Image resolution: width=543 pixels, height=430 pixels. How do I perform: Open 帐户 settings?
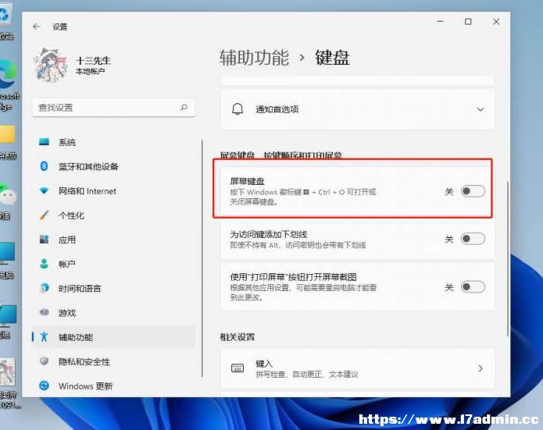tap(113, 264)
